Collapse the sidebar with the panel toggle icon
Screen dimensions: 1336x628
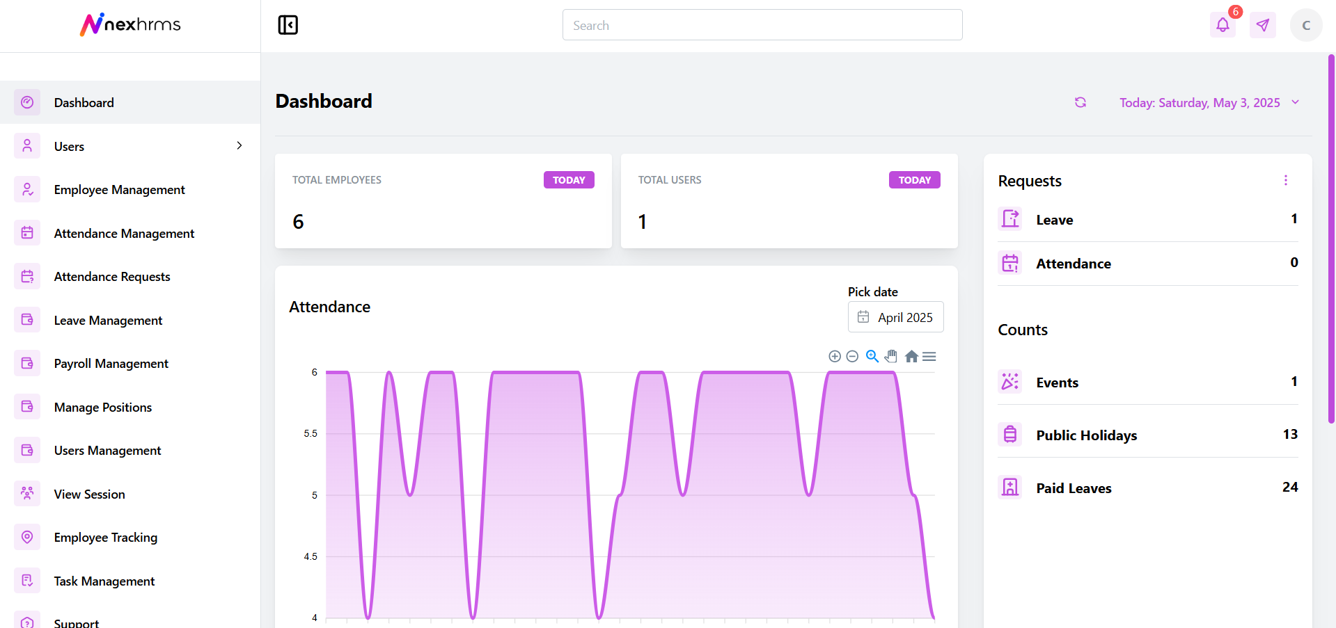(x=288, y=25)
